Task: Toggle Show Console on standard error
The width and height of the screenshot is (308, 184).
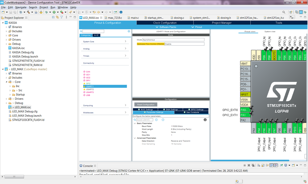Action: (x=276, y=165)
